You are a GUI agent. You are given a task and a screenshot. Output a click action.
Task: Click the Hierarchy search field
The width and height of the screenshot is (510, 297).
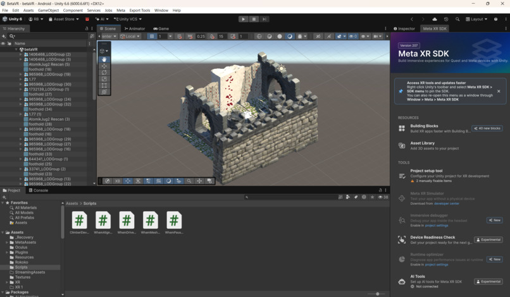point(49,36)
